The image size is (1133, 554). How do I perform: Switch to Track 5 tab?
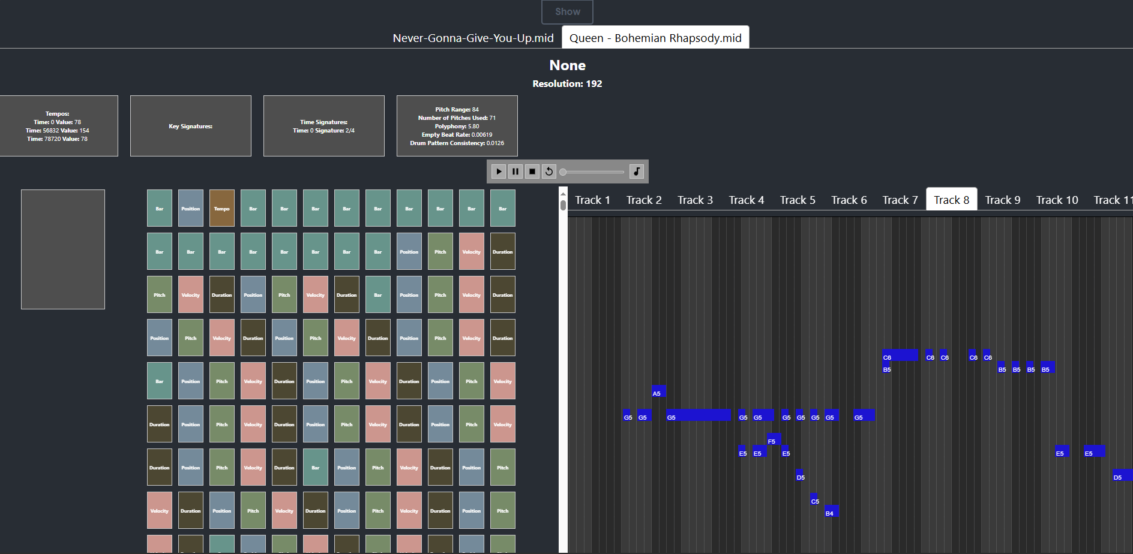click(797, 200)
